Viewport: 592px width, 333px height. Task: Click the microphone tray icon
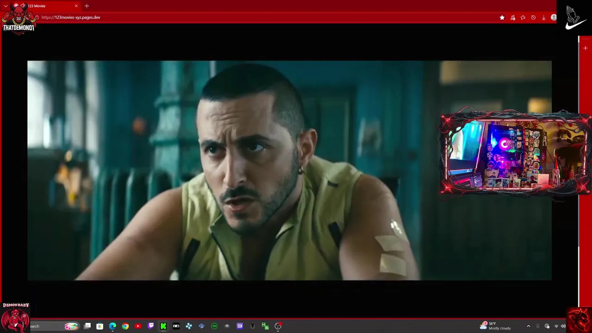click(538, 326)
